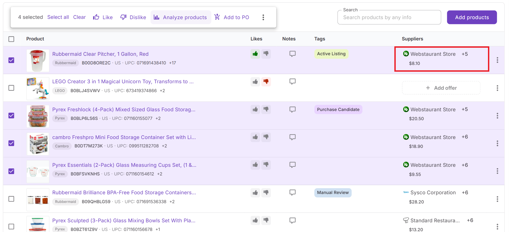The width and height of the screenshot is (509, 232).
Task: Focus the Search products input field
Action: click(x=389, y=18)
